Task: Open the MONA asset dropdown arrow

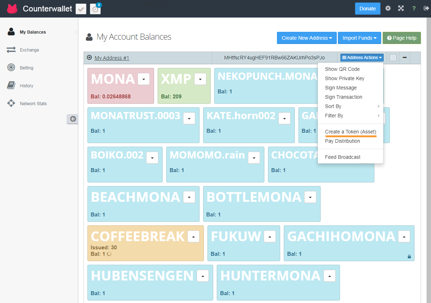Action: 144,79
